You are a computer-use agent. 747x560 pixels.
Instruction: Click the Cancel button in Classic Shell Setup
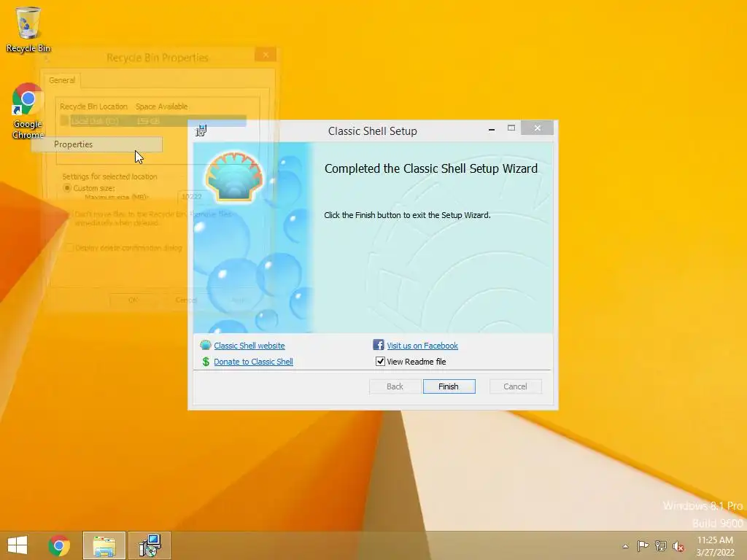coord(515,386)
